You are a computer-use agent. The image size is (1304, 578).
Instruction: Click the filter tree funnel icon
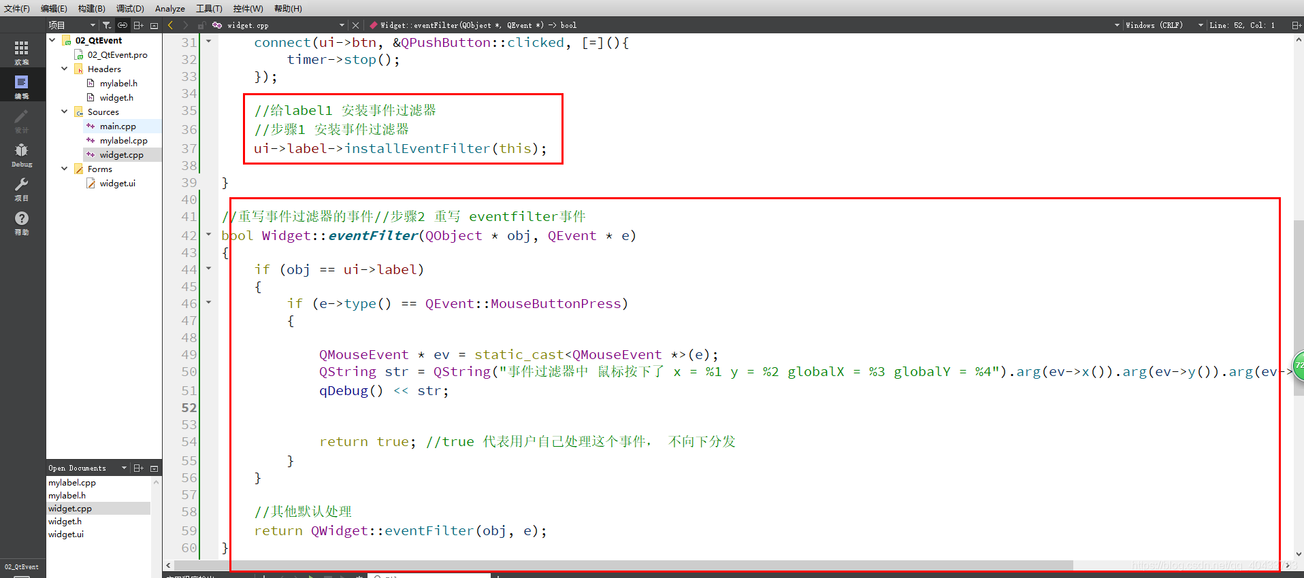[107, 25]
